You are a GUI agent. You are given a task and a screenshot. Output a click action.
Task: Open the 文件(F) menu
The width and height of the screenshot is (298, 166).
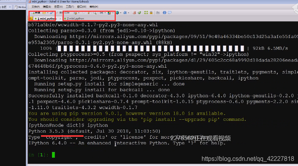[x=36, y=7]
